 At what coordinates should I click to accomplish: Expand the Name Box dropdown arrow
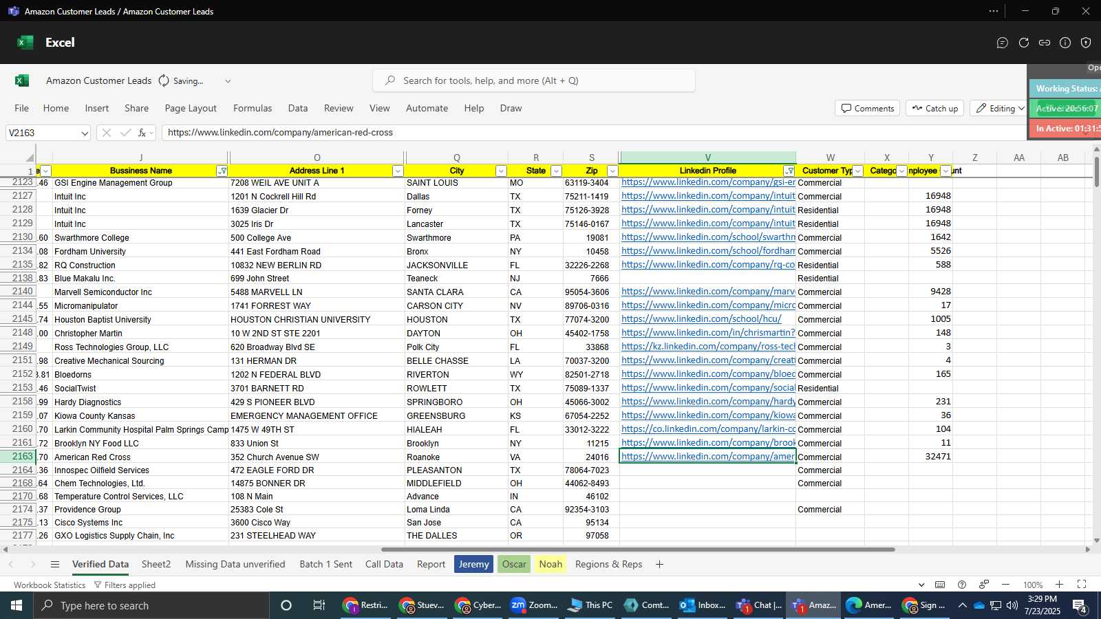(x=85, y=133)
